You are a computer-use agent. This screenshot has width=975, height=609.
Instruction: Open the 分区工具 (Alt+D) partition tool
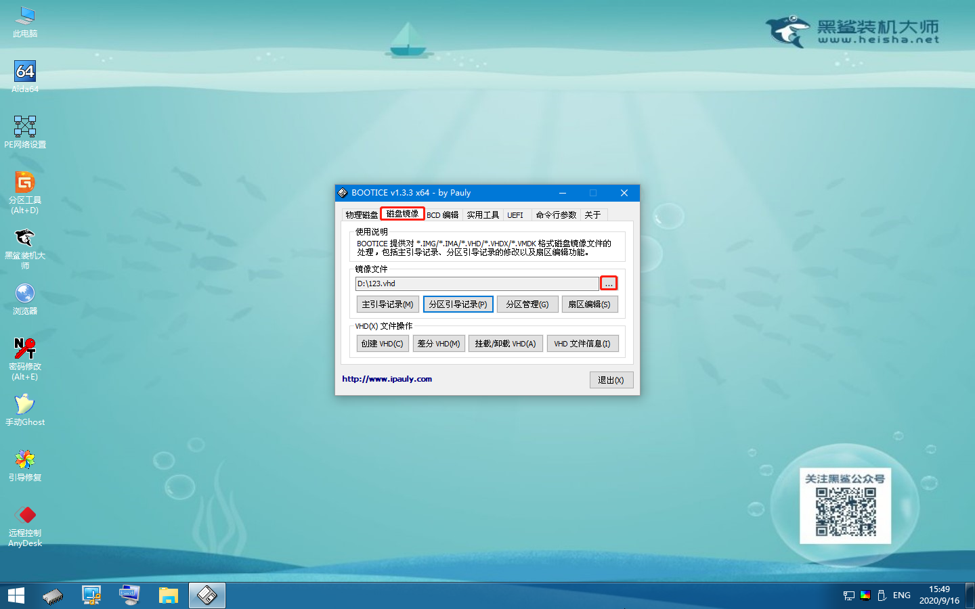click(24, 184)
